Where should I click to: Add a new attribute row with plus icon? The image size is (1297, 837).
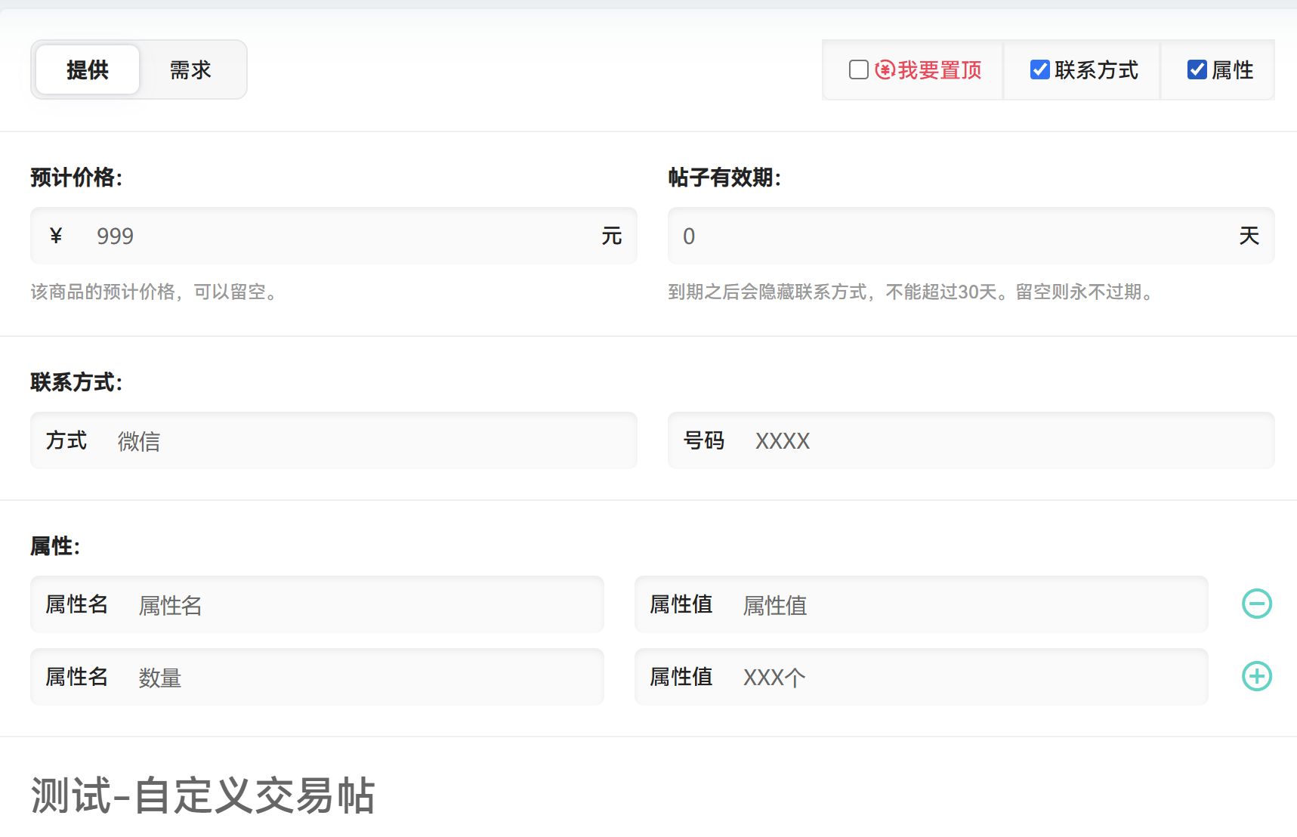pyautogui.click(x=1257, y=676)
